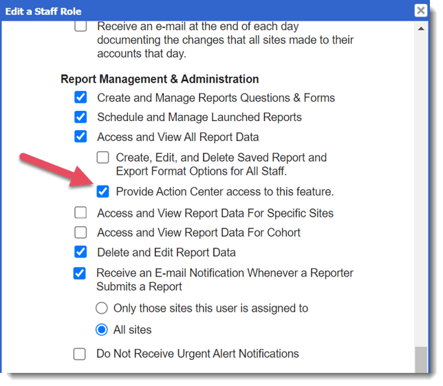This screenshot has width=443, height=386.
Task: Check Create, Edit, and Delete Saved Report option
Action: 102,158
